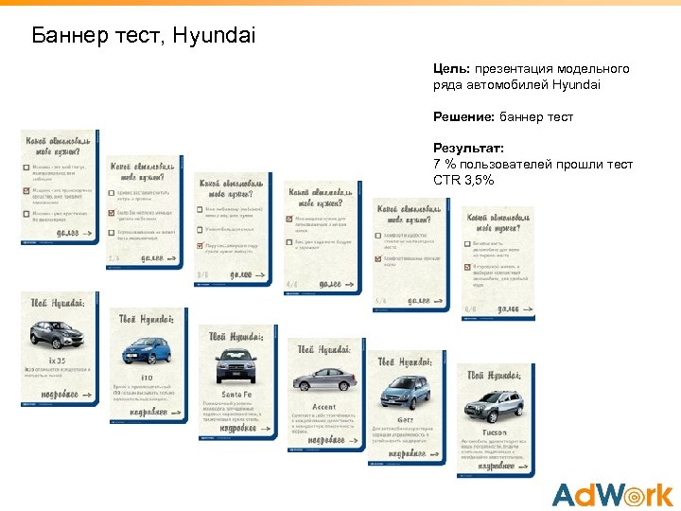Click the 'ix 35' model name

click(x=57, y=361)
